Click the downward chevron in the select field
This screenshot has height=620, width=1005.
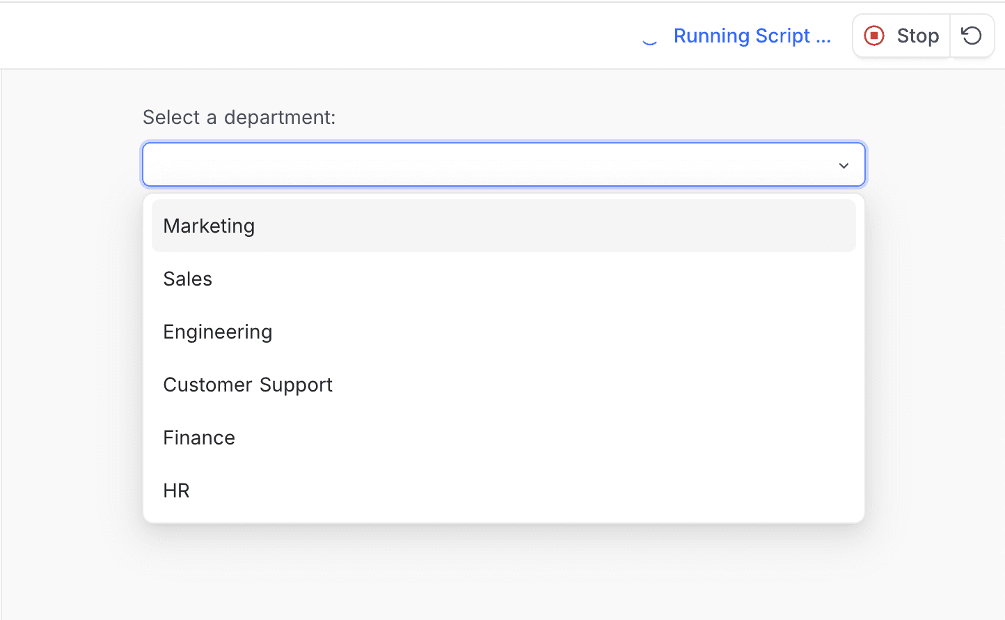point(844,165)
